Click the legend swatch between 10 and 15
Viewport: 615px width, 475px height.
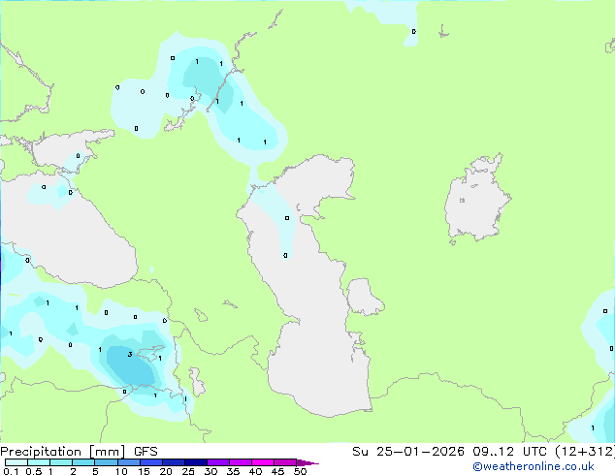click(128, 462)
